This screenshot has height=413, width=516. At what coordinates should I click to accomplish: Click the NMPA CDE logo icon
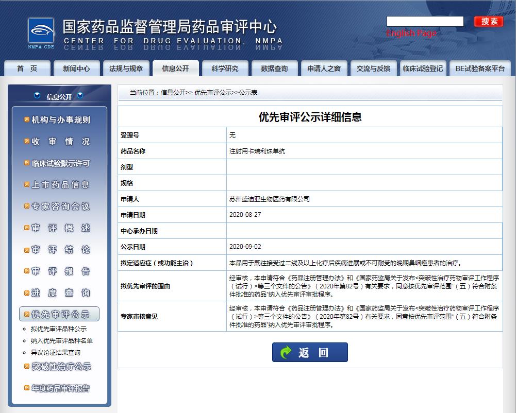(41, 33)
